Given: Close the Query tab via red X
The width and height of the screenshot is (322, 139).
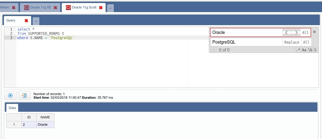Looking at the screenshot, I should click(x=26, y=21).
